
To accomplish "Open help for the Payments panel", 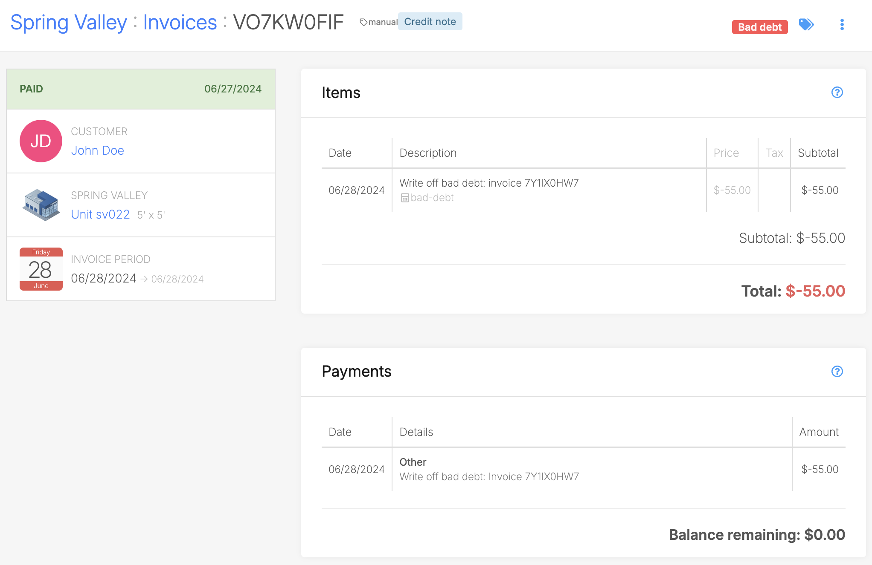I will pyautogui.click(x=837, y=372).
